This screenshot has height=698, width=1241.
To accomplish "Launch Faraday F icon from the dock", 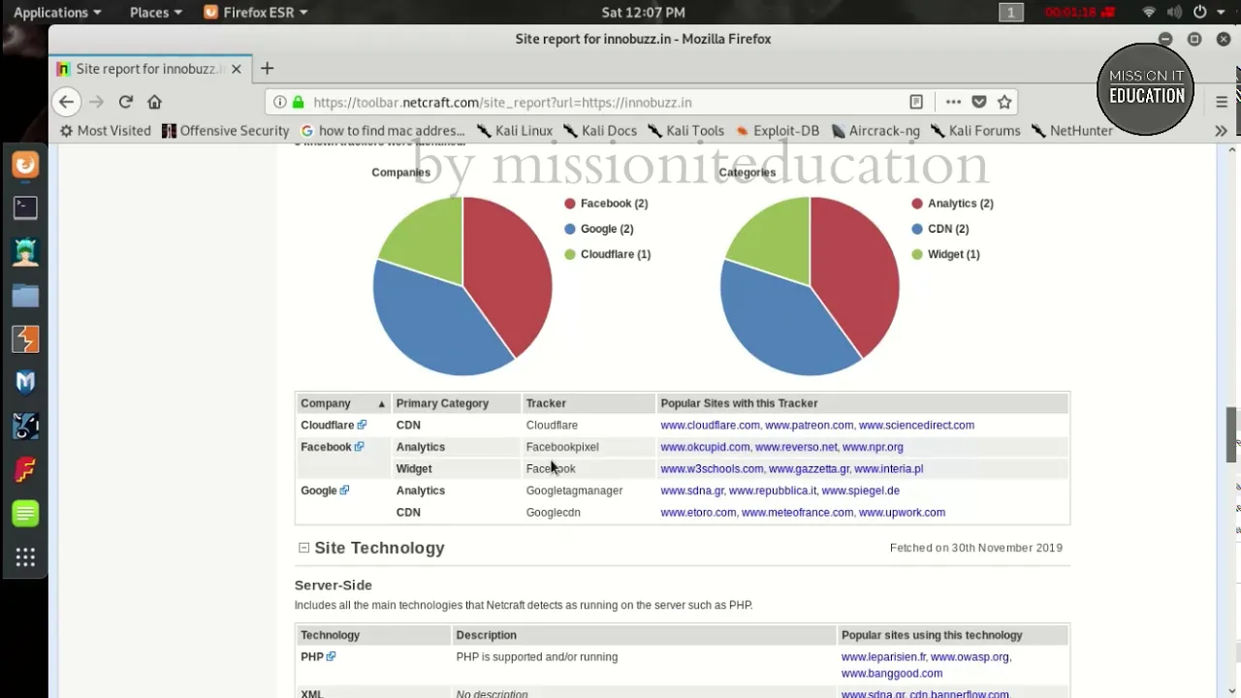I will 25,470.
